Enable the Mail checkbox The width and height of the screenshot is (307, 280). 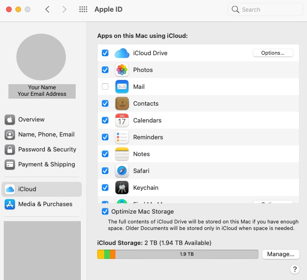click(105, 86)
